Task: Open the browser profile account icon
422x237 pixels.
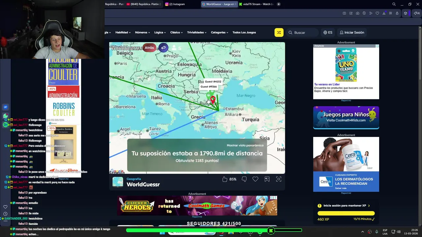Action: pos(397,13)
